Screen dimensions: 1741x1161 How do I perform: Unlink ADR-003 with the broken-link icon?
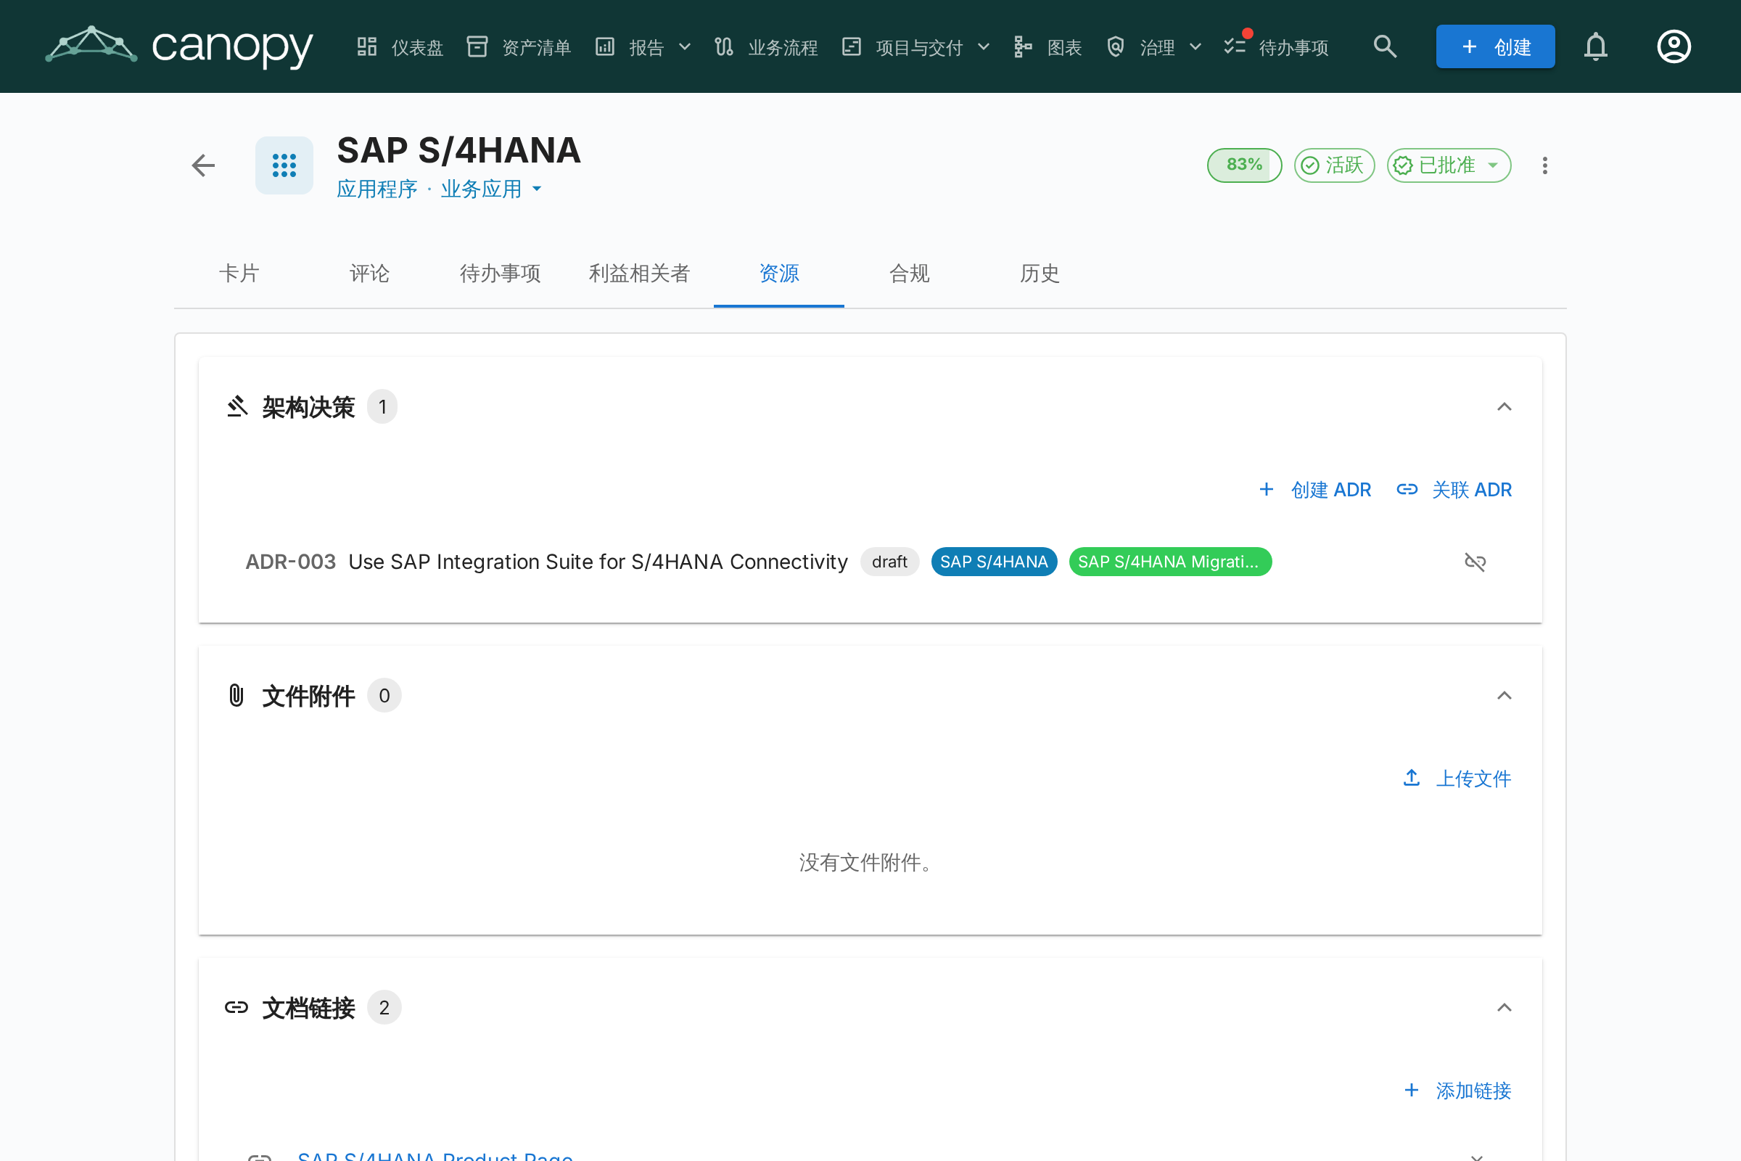1475,562
